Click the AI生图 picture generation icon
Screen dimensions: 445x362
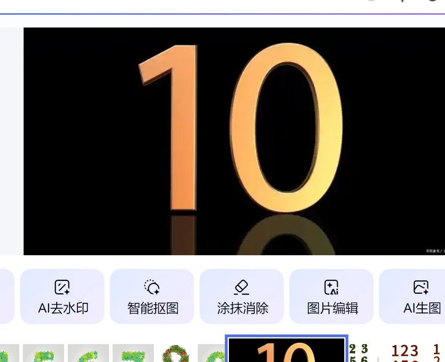421,287
